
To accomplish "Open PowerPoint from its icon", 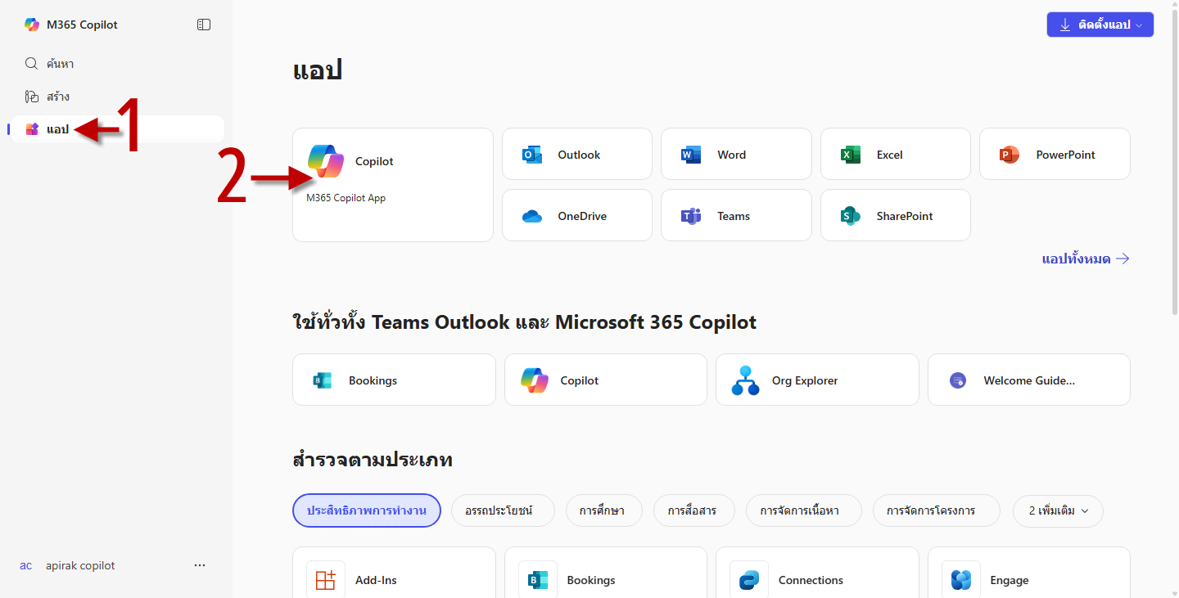I will coord(1010,155).
